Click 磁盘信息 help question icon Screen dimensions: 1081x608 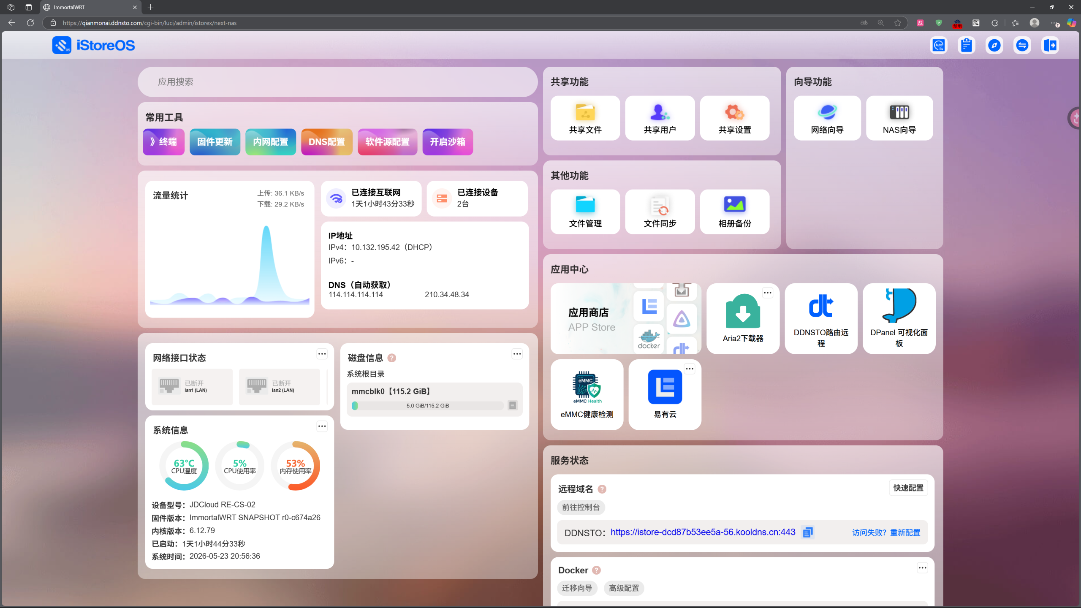(392, 358)
